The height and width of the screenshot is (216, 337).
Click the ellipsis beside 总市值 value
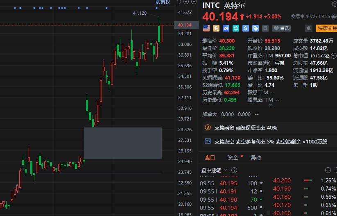click(334, 56)
